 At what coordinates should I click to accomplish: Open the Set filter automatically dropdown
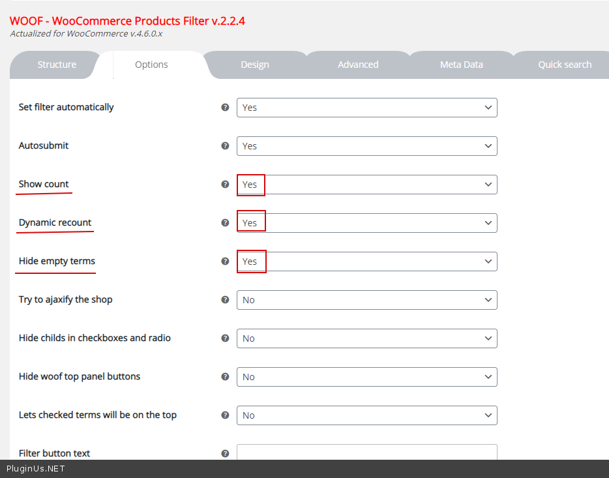[x=366, y=108]
